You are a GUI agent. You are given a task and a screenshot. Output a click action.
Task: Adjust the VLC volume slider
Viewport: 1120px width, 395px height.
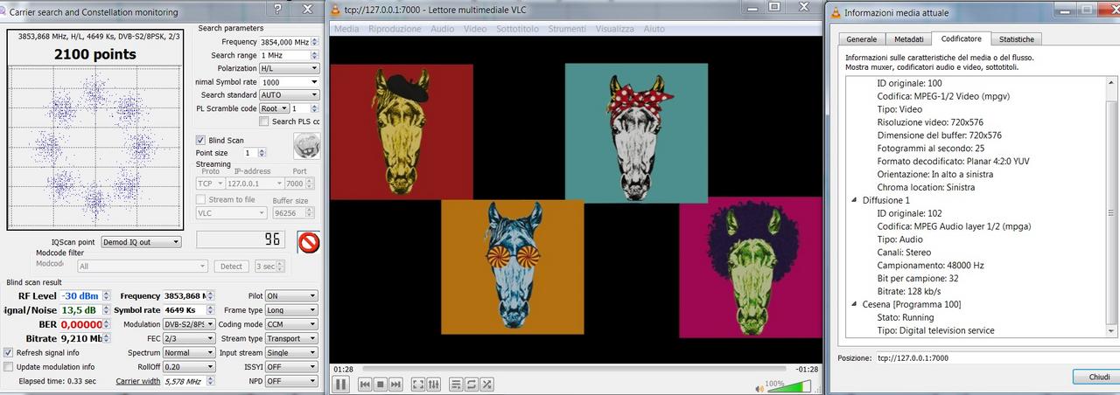789,387
